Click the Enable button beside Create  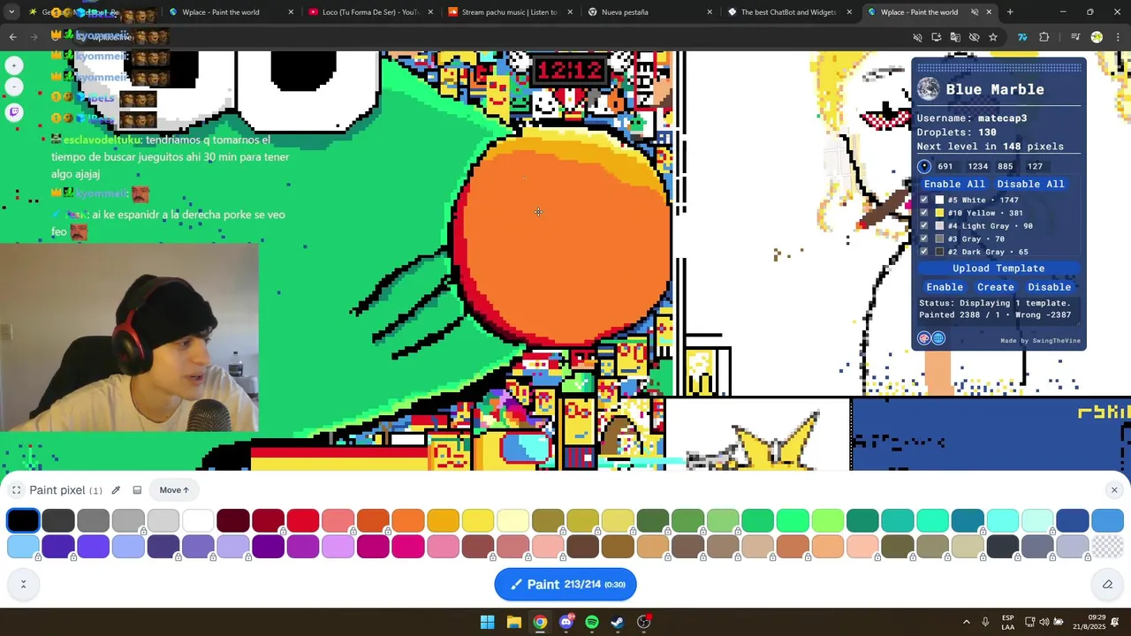point(945,287)
